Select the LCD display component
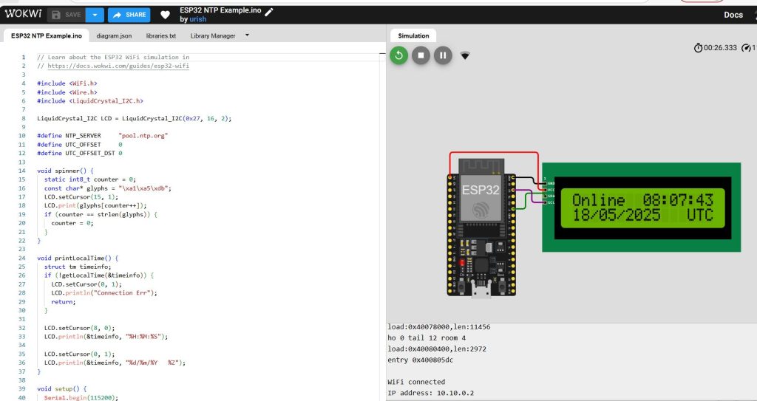This screenshot has width=757, height=401. point(641,207)
